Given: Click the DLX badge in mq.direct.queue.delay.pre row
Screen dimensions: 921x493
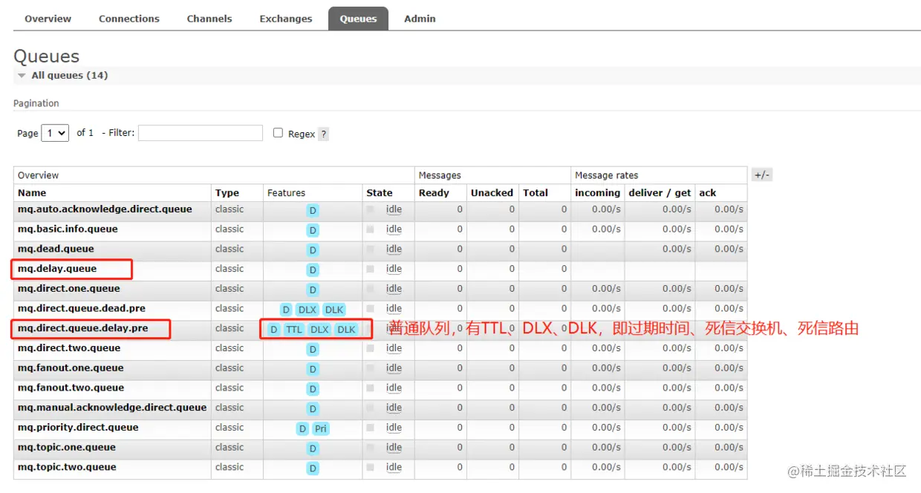Looking at the screenshot, I should tap(319, 330).
